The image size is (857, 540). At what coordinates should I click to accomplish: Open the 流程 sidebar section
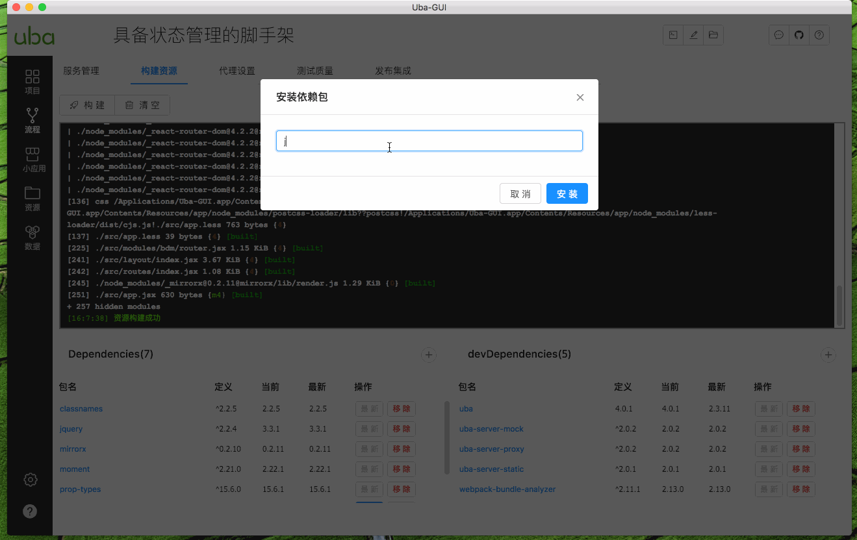(32, 121)
